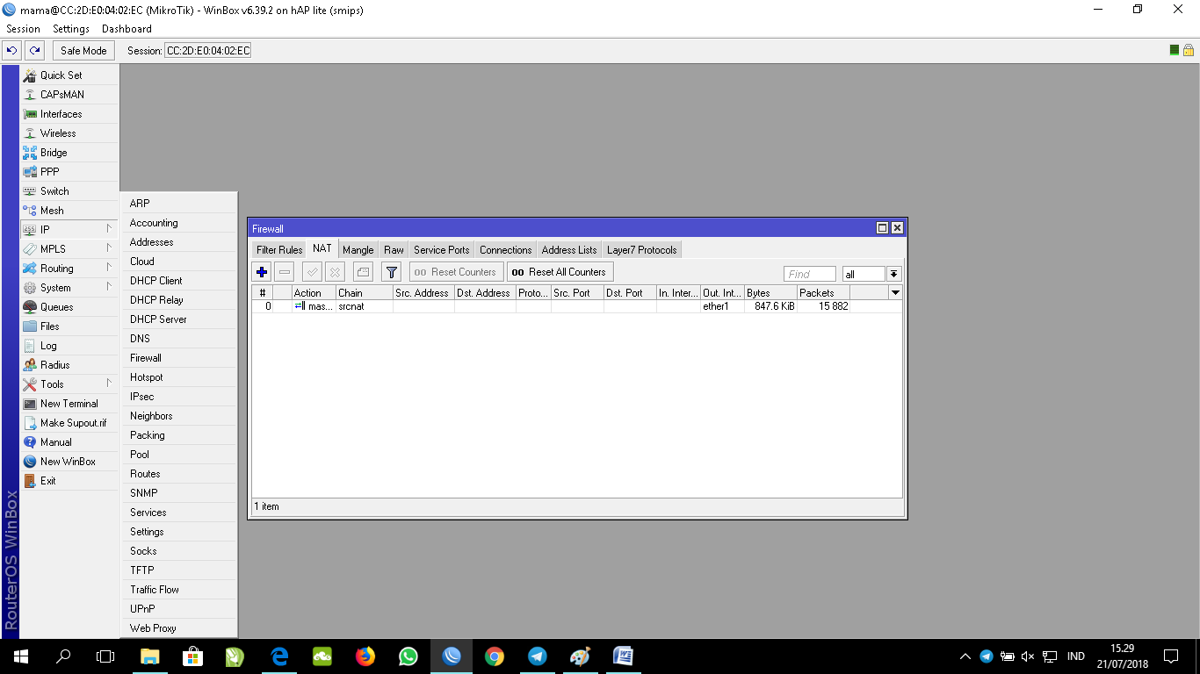Open Telegram from the taskbar
This screenshot has width=1200, height=674.
coord(538,656)
